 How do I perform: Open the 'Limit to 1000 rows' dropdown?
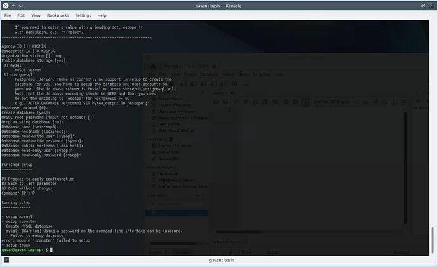331,101
